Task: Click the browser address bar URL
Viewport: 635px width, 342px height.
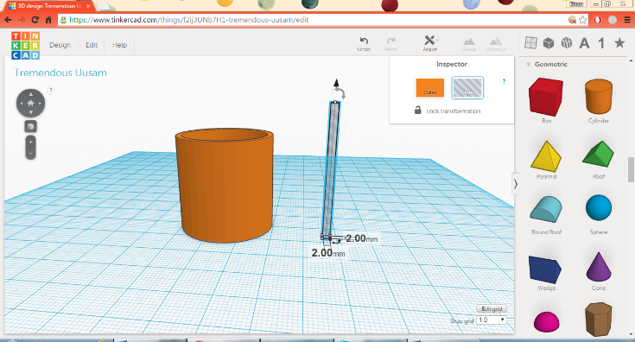Action: (x=188, y=20)
